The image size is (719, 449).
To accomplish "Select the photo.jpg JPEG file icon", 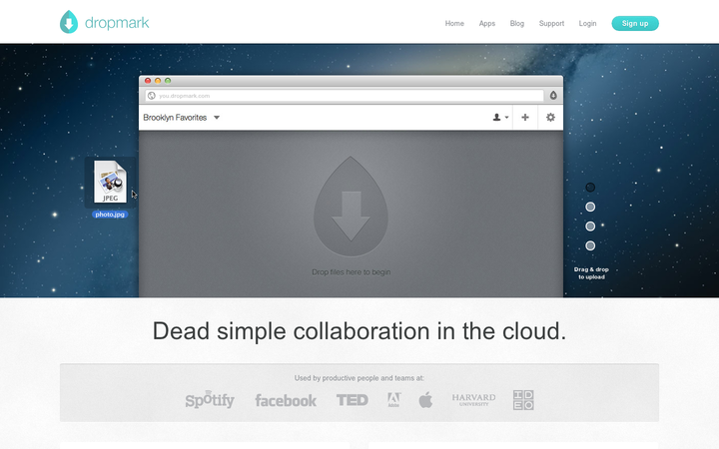I will pyautogui.click(x=110, y=182).
